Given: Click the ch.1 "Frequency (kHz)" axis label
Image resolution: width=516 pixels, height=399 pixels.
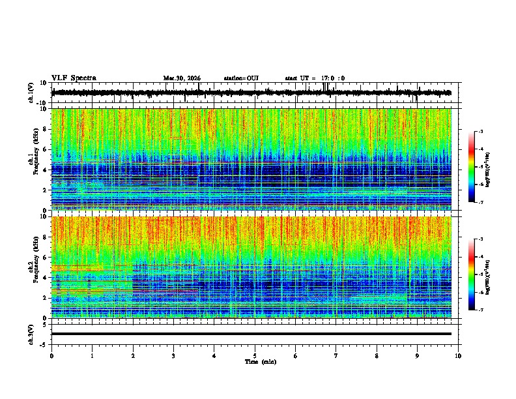Looking at the screenshot, I should pyautogui.click(x=36, y=152).
